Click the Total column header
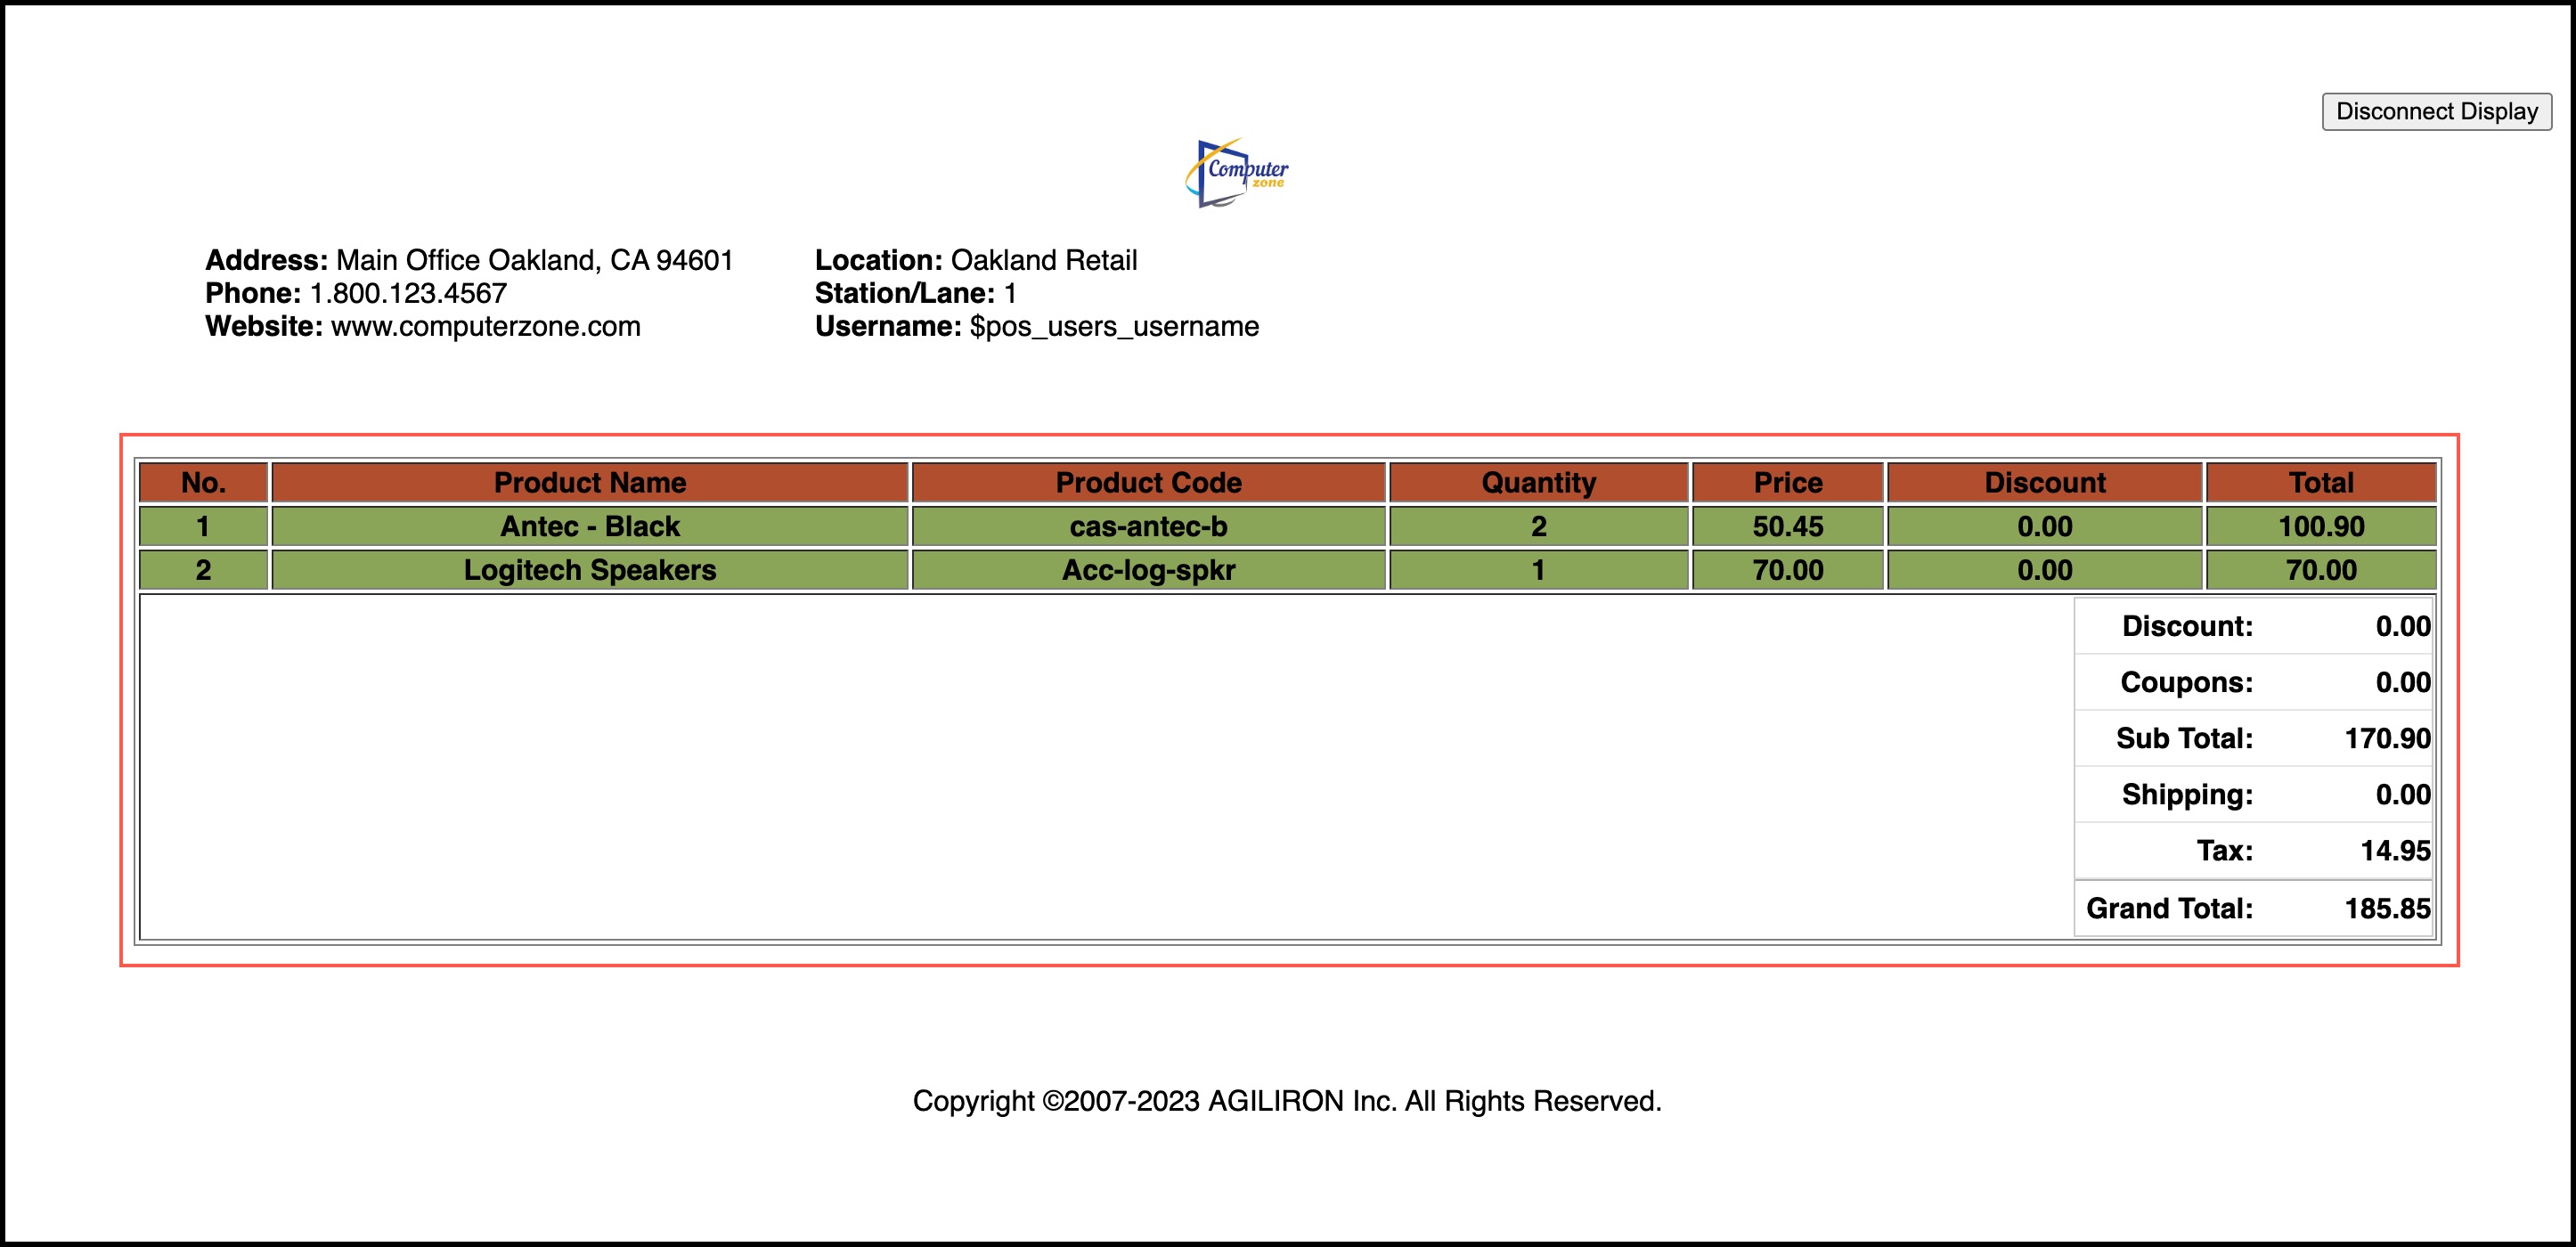2576x1247 pixels. click(2320, 483)
